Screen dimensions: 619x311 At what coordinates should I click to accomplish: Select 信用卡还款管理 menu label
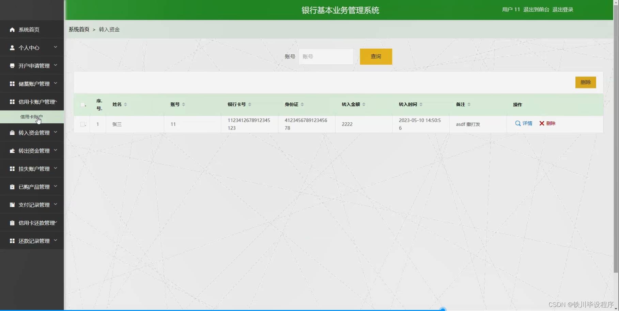[x=36, y=223]
